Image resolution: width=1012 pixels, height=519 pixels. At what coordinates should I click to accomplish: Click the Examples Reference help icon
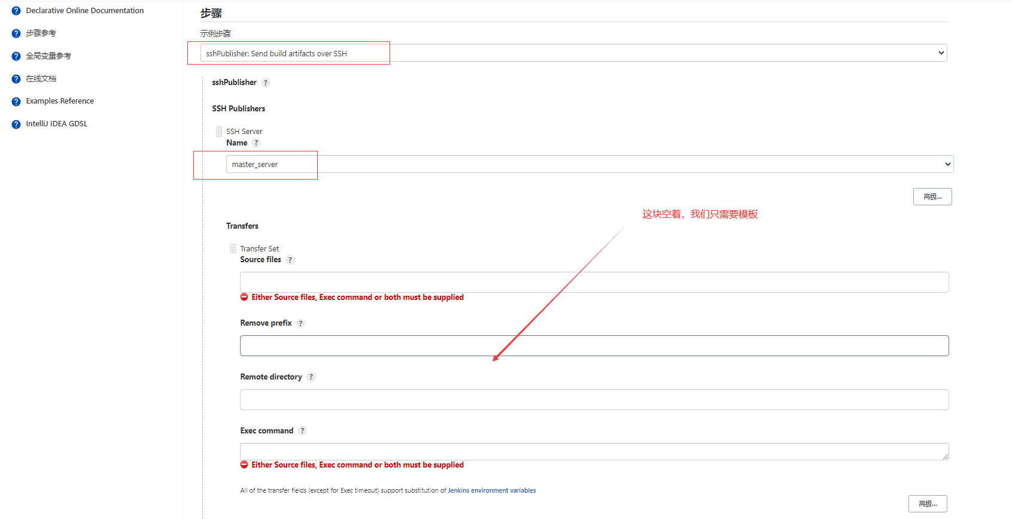[x=16, y=102]
